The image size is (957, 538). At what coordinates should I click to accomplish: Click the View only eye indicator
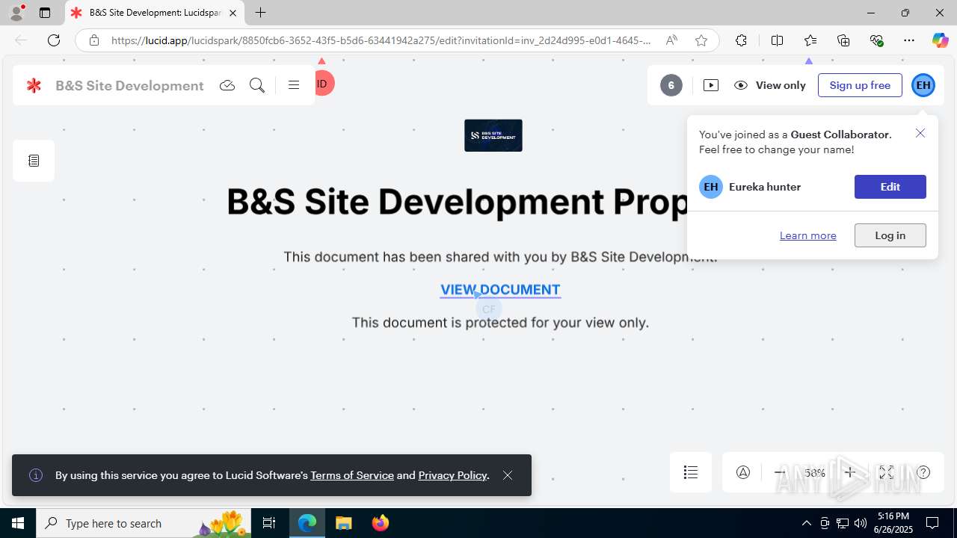(x=770, y=85)
